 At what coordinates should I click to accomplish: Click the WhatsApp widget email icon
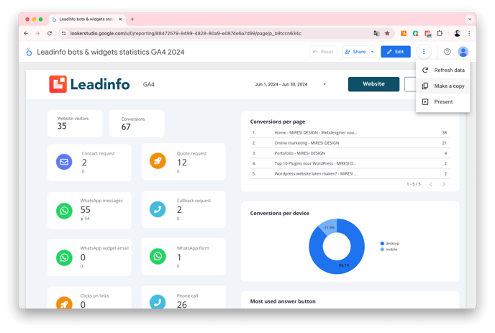point(64,257)
